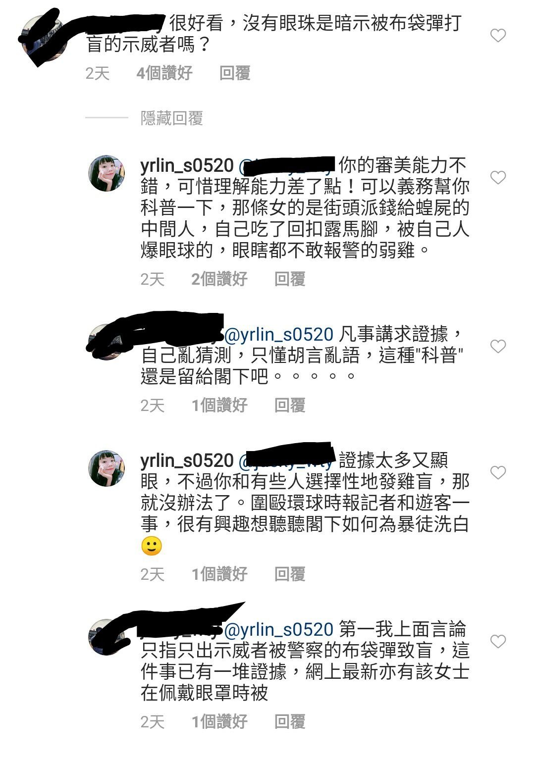View the 2個讚好 likes on yrlin_s0520's reply

(219, 279)
